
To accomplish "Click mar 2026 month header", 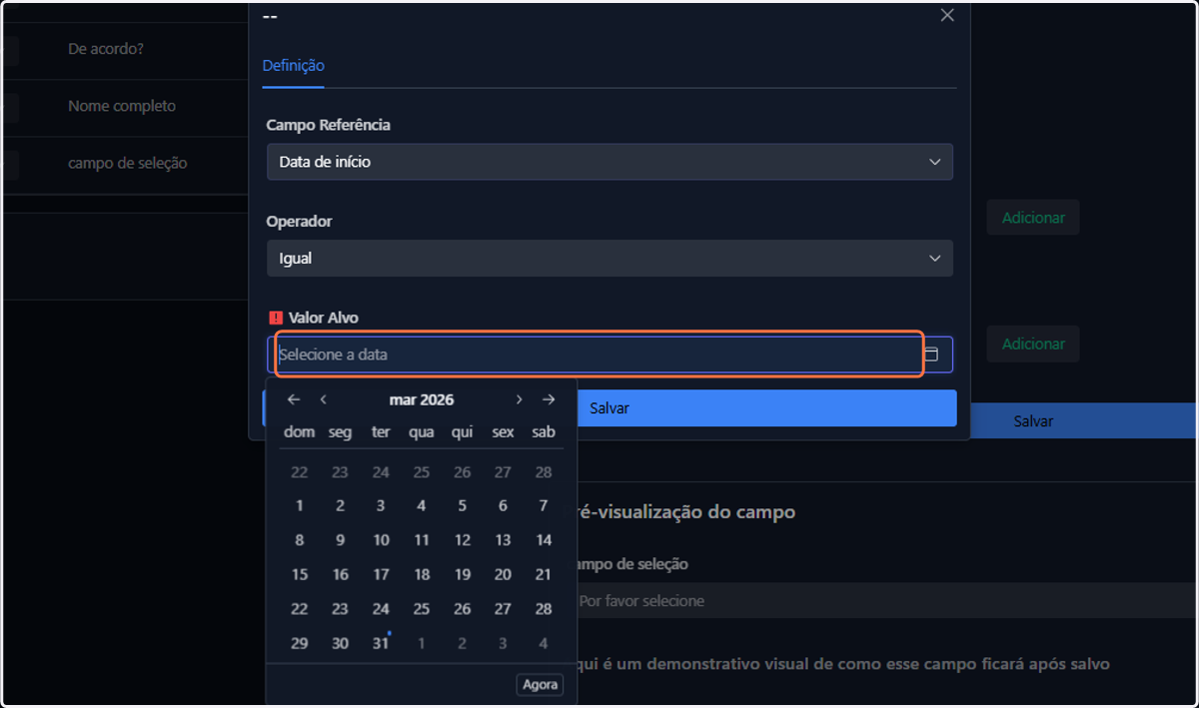I will 422,399.
